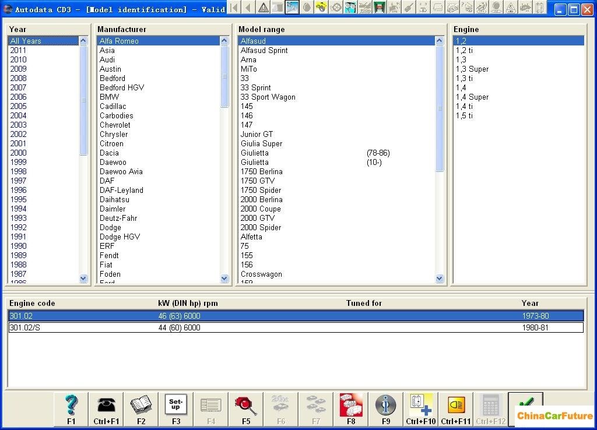597x430 pixels.
Task: Select 2000 GTV model range
Action: click(336, 218)
